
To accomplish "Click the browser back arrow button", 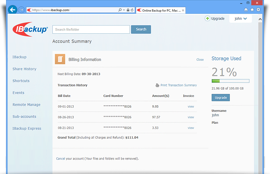I will 12,10.
